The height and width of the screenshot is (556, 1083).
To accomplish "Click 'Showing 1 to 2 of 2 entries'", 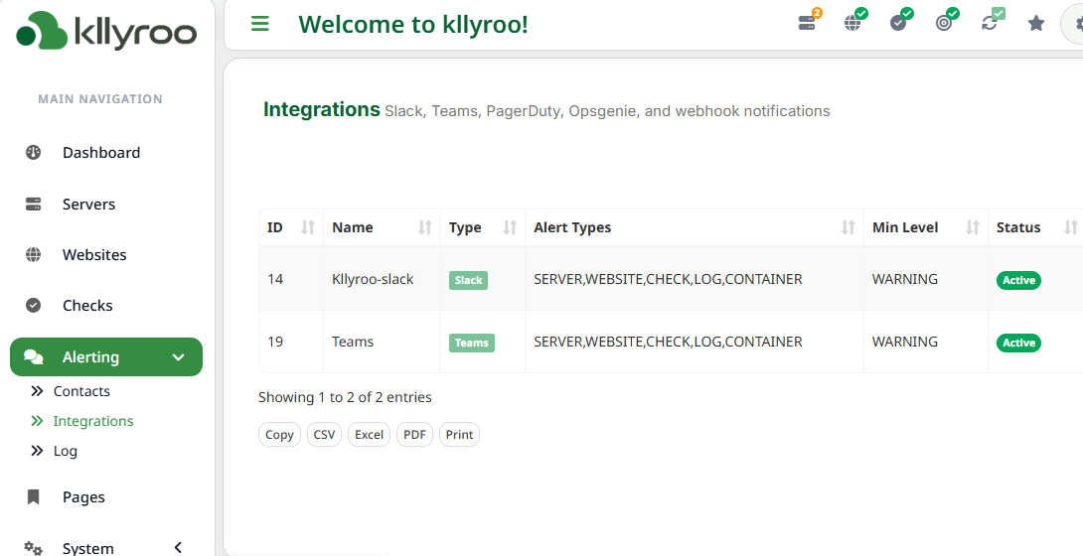I will pyautogui.click(x=345, y=397).
